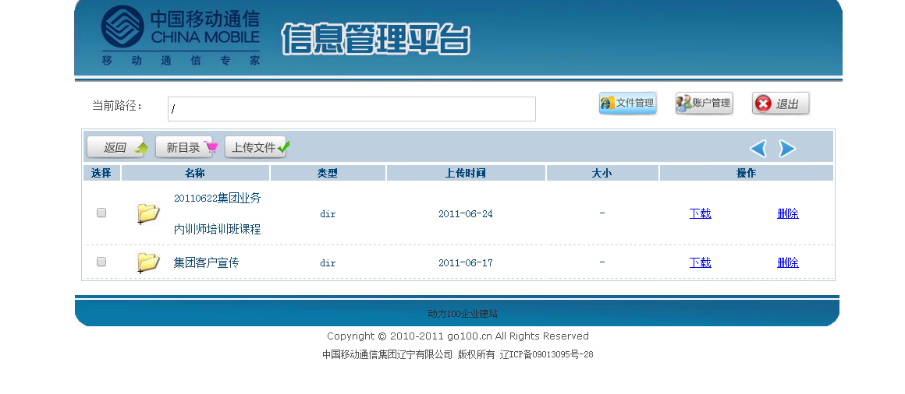Open the 集团客户宣传 folder name
Screen dimensions: 905x394
coord(206,262)
